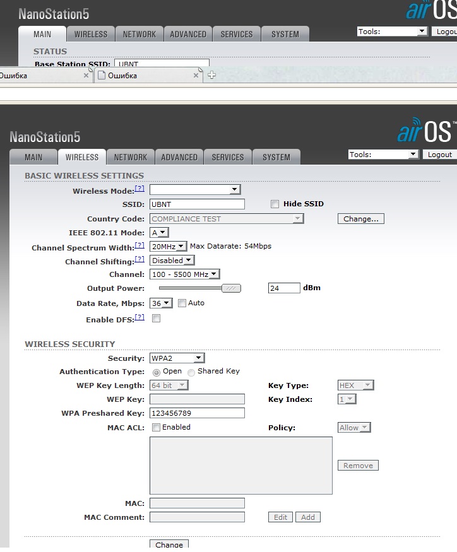Expand Channel dropdown showing 100 - 5500 MHz
457x552 pixels.
click(x=184, y=274)
